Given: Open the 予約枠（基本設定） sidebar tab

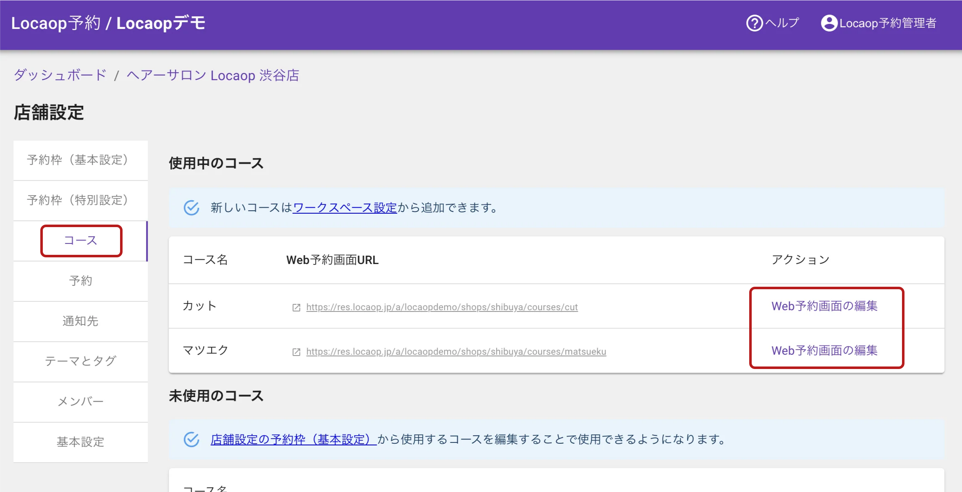Looking at the screenshot, I should point(81,160).
